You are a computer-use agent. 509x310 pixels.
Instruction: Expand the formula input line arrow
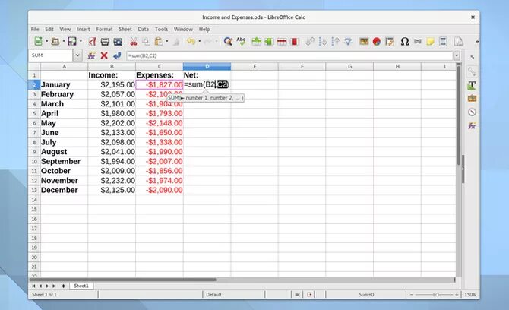[457, 55]
